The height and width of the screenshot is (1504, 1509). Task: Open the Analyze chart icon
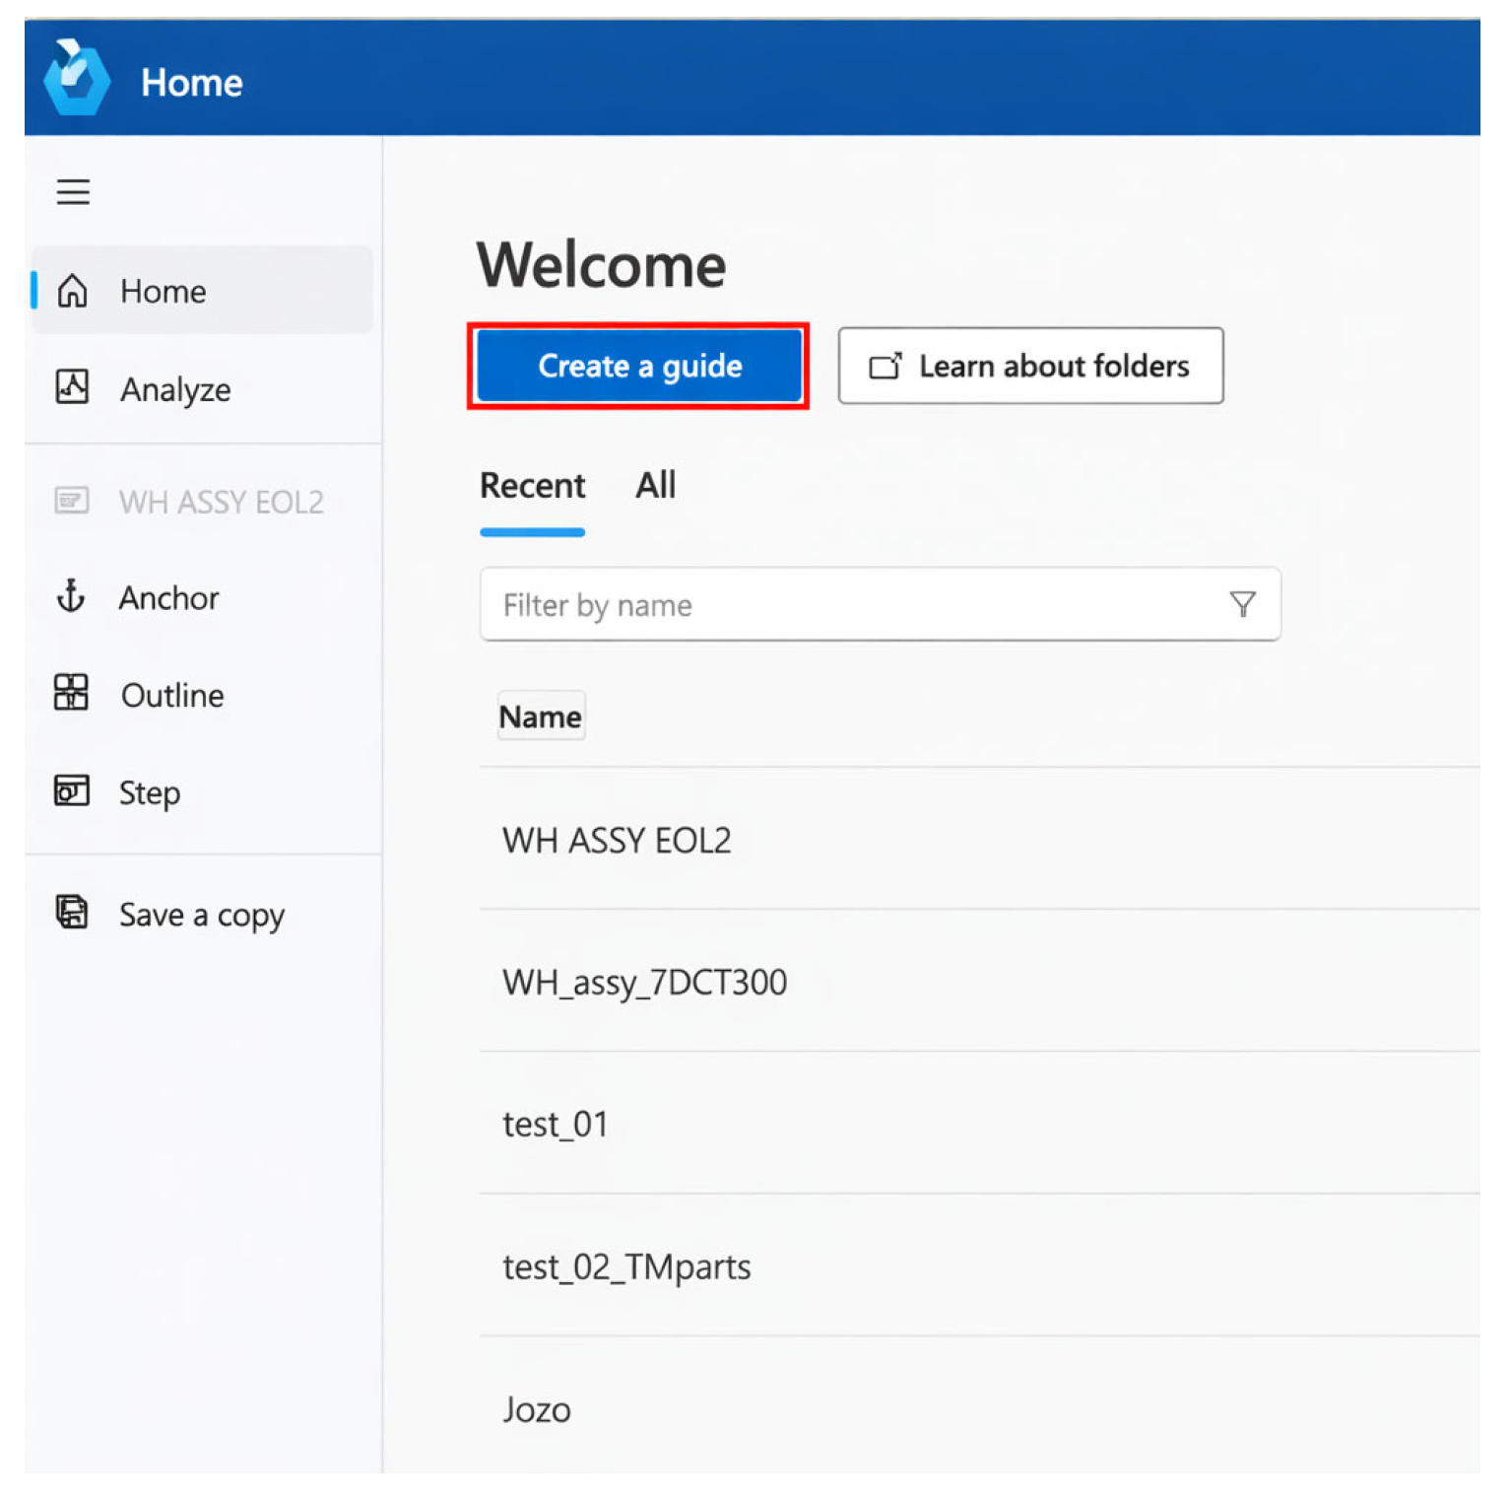click(x=73, y=387)
